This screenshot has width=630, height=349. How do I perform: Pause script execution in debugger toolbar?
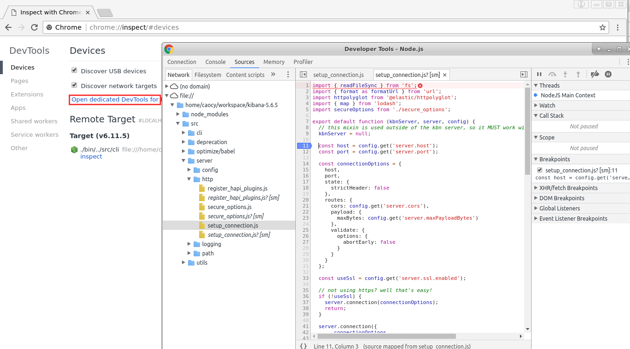tap(539, 74)
